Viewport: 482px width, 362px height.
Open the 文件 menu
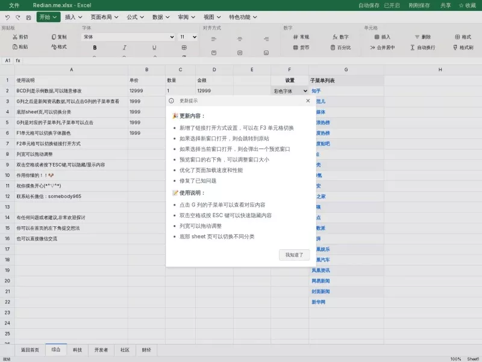14,5
